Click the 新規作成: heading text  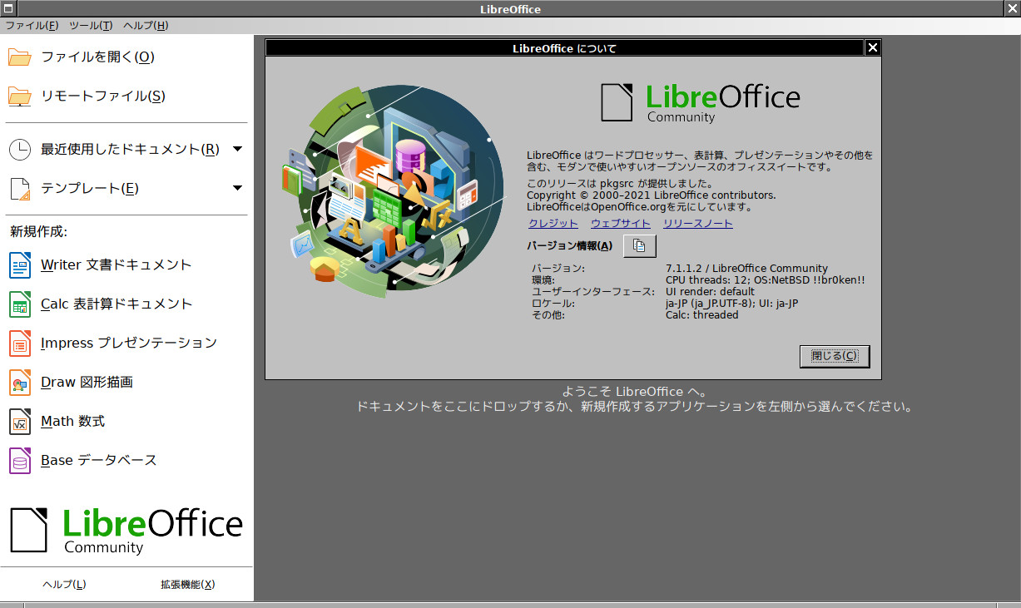pyautogui.click(x=38, y=231)
